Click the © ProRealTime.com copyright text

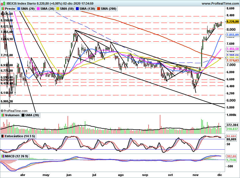[x=14, y=111]
